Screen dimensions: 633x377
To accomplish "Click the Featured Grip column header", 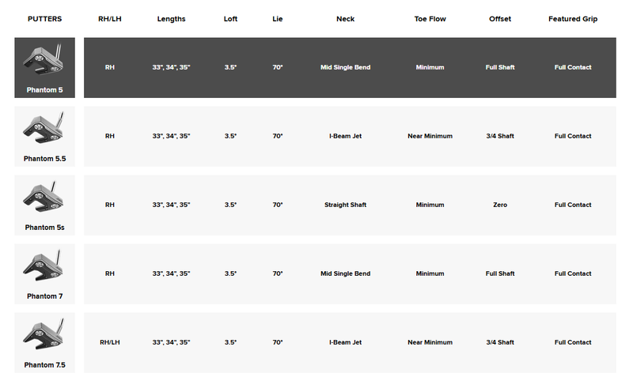I will (x=573, y=19).
